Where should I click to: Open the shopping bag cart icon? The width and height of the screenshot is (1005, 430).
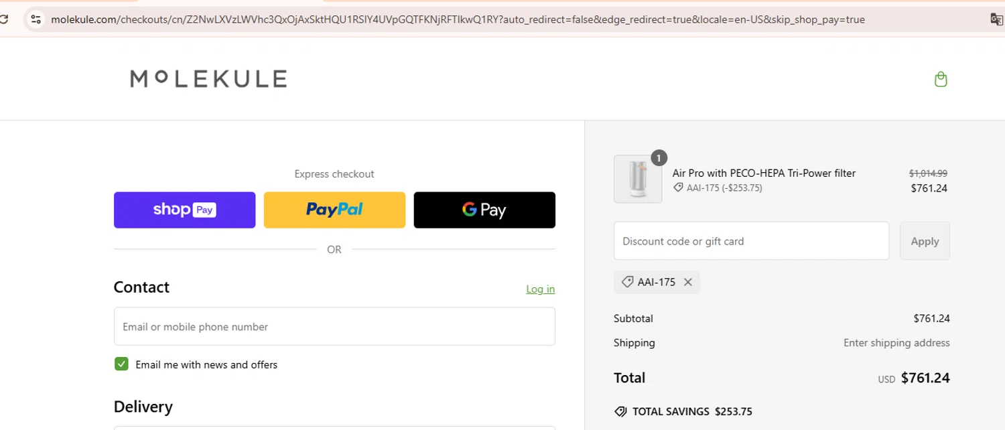pos(941,79)
